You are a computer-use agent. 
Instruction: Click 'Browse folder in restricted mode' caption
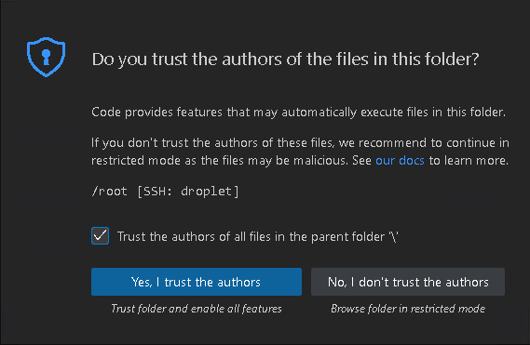tap(408, 309)
